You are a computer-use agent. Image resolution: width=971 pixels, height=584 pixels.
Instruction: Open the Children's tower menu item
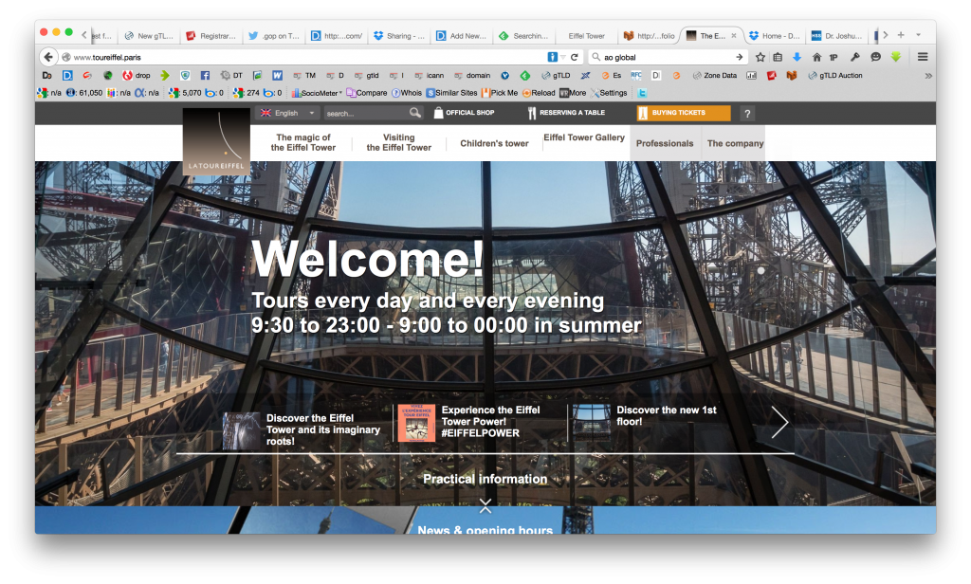click(494, 143)
